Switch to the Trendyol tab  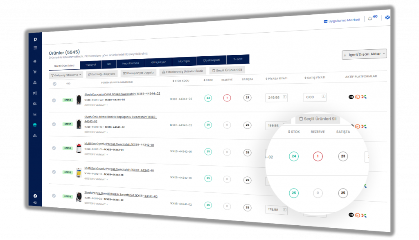point(90,64)
